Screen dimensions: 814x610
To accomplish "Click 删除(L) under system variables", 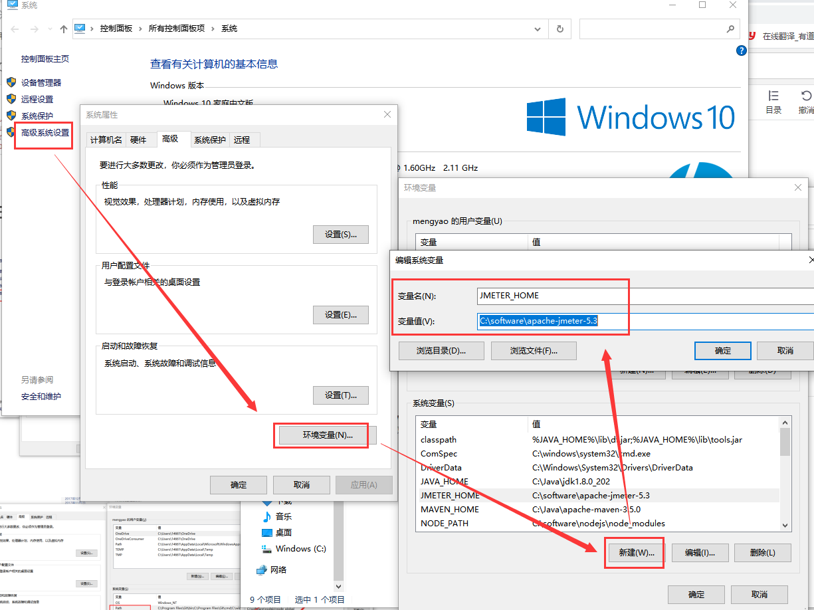I will (x=763, y=553).
